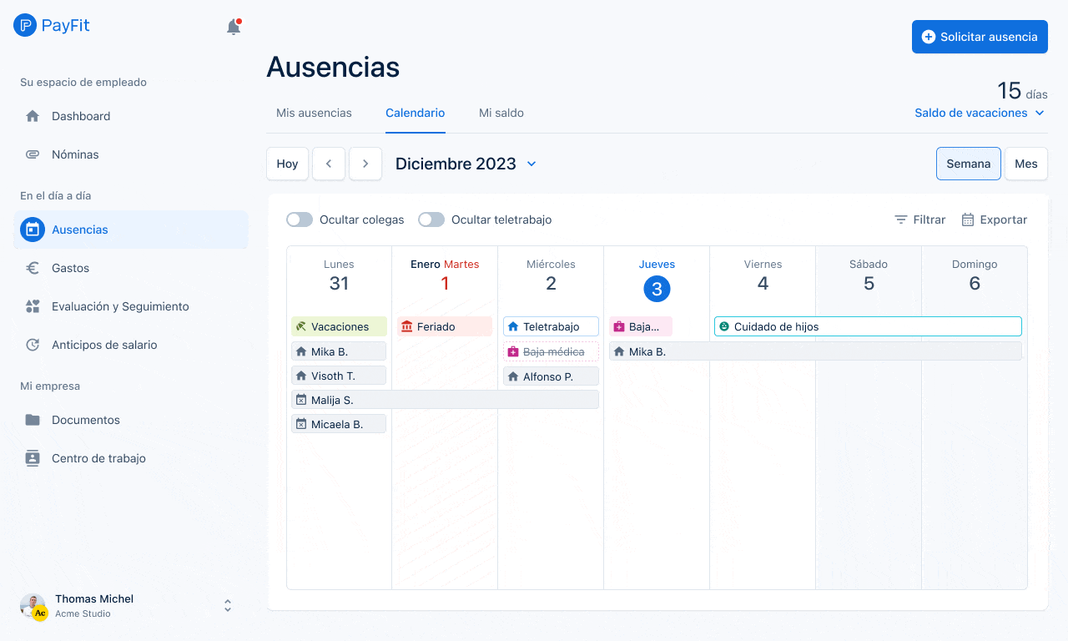The width and height of the screenshot is (1068, 641).
Task: Click the strikethrough Baja médica medical icon
Action: point(513,351)
